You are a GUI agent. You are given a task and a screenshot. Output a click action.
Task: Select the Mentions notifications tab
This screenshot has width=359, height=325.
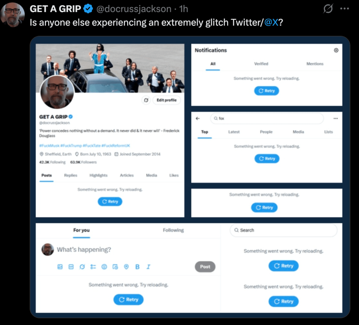[x=315, y=64]
